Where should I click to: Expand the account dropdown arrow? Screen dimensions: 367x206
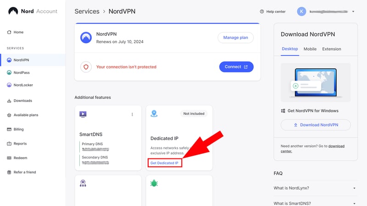pos(353,11)
